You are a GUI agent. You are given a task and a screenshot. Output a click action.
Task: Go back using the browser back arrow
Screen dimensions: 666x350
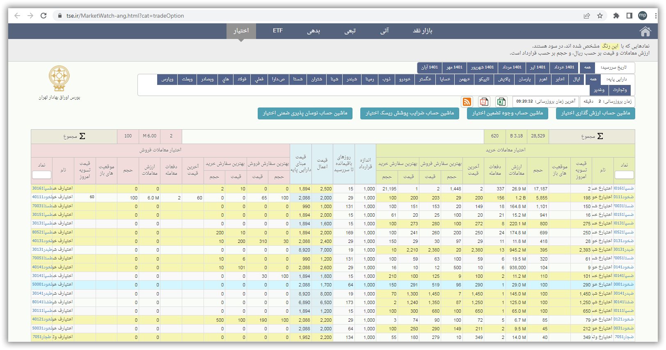click(17, 16)
